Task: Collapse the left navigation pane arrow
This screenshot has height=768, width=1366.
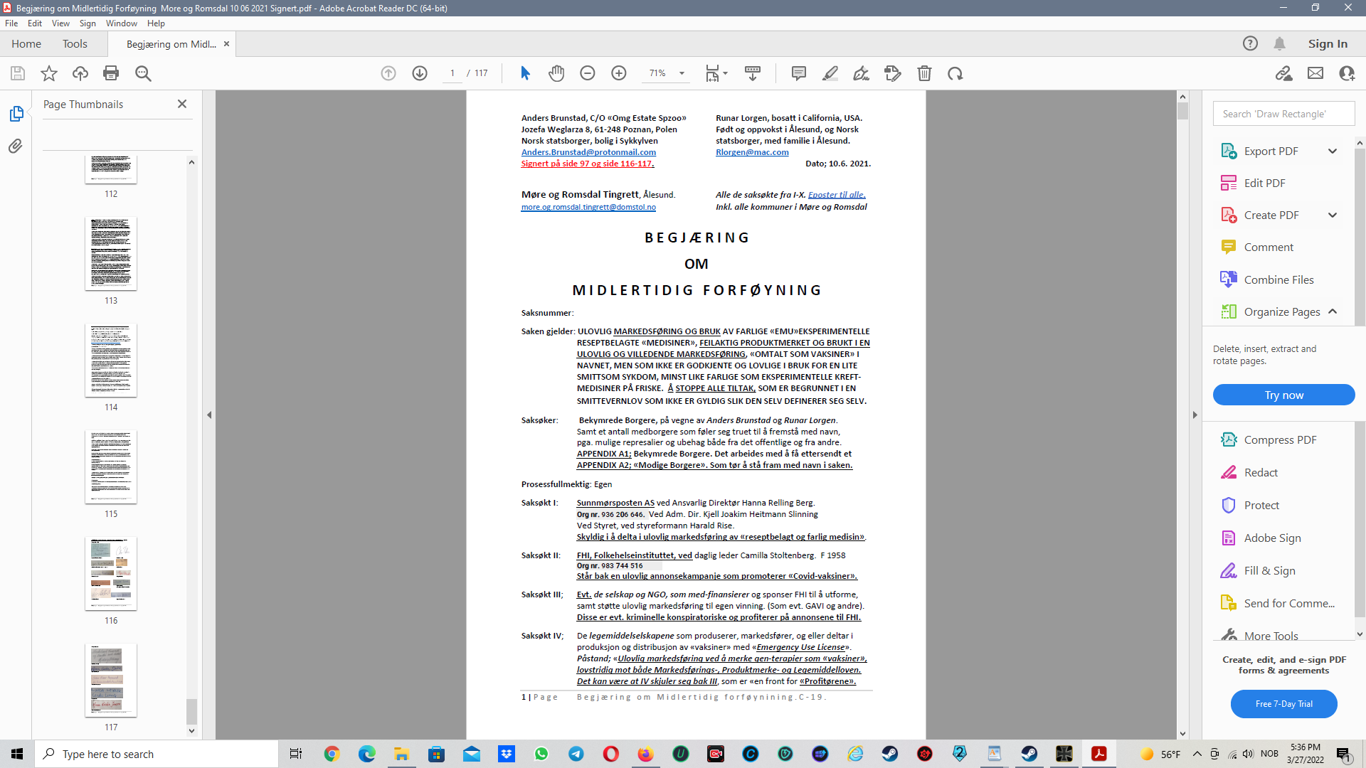Action: (x=209, y=415)
